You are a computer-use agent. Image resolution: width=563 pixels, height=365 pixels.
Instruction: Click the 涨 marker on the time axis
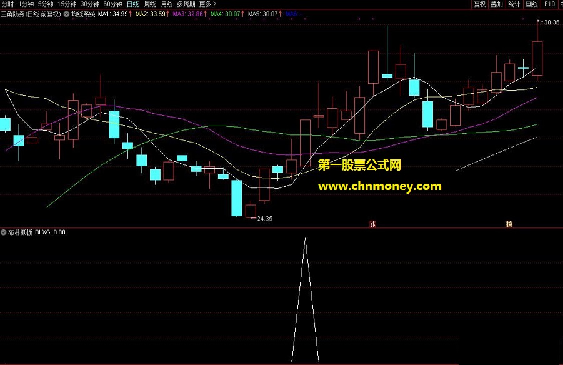(372, 224)
